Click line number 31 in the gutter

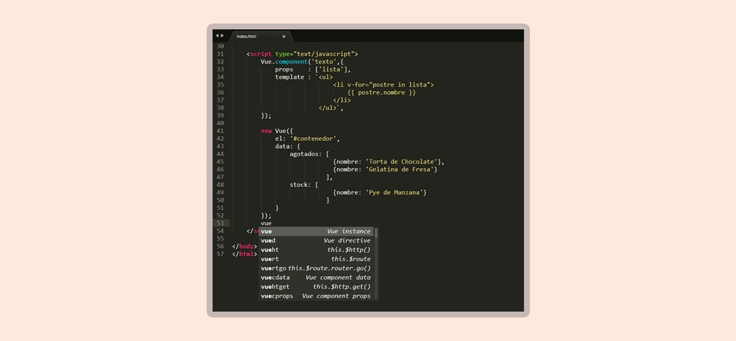[220, 54]
